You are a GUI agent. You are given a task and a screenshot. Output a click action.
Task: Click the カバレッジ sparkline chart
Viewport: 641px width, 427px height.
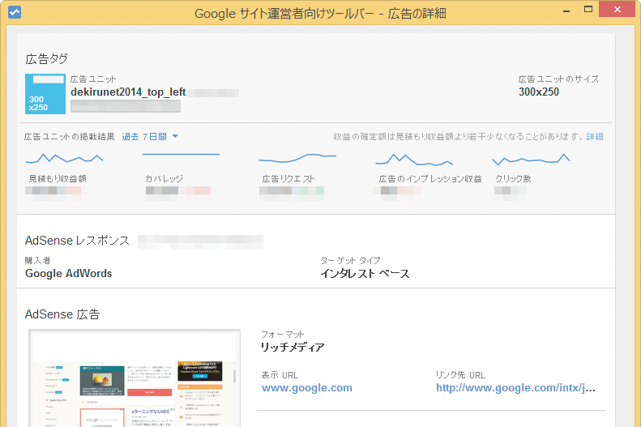click(x=181, y=155)
